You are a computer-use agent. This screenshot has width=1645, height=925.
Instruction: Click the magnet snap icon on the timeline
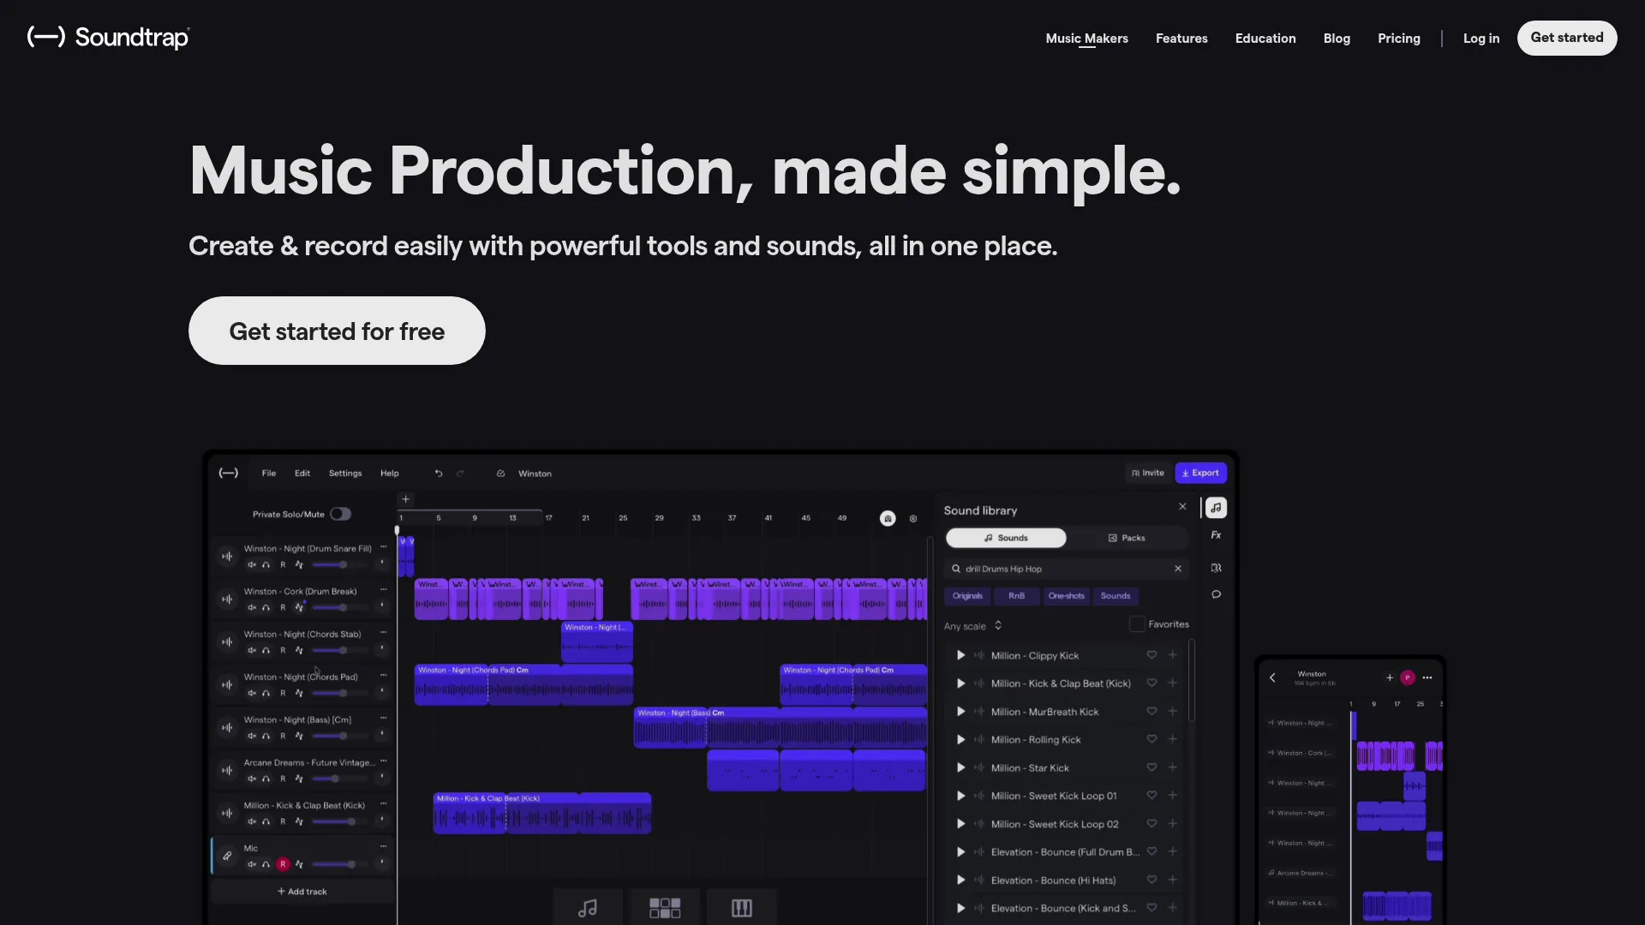888,518
